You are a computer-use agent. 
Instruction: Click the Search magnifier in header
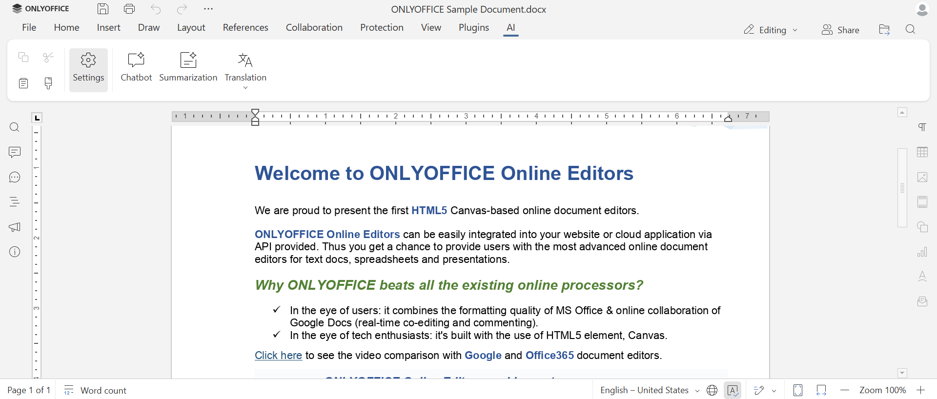point(910,30)
